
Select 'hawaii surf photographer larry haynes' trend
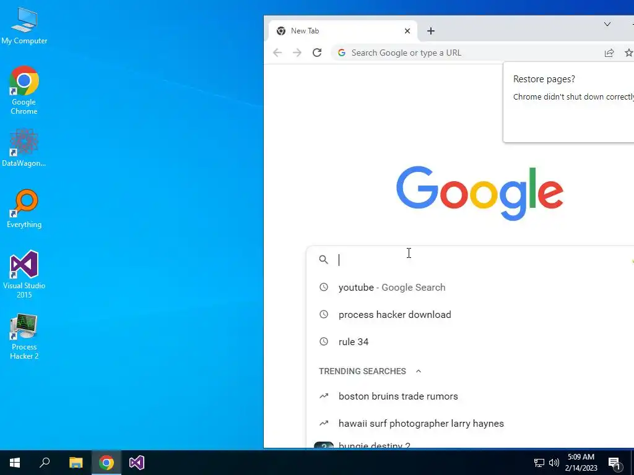click(471, 423)
